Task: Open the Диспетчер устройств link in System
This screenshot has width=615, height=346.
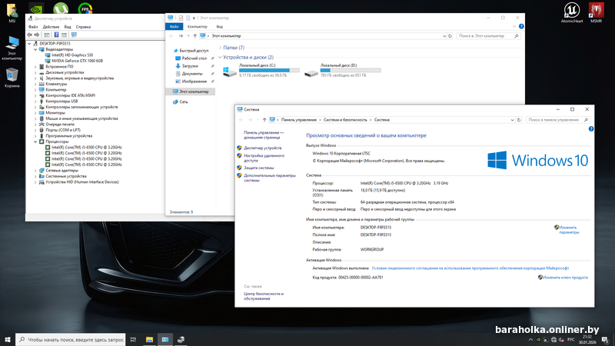Action: click(262, 147)
